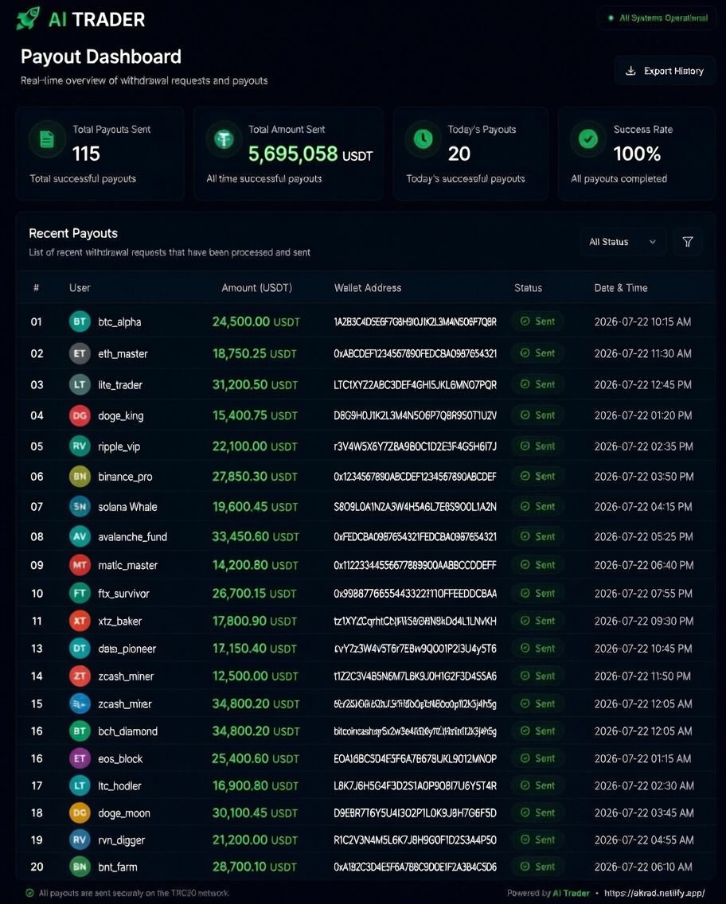Click the DG avatar for doge_moon
726x904 pixels.
coord(80,813)
